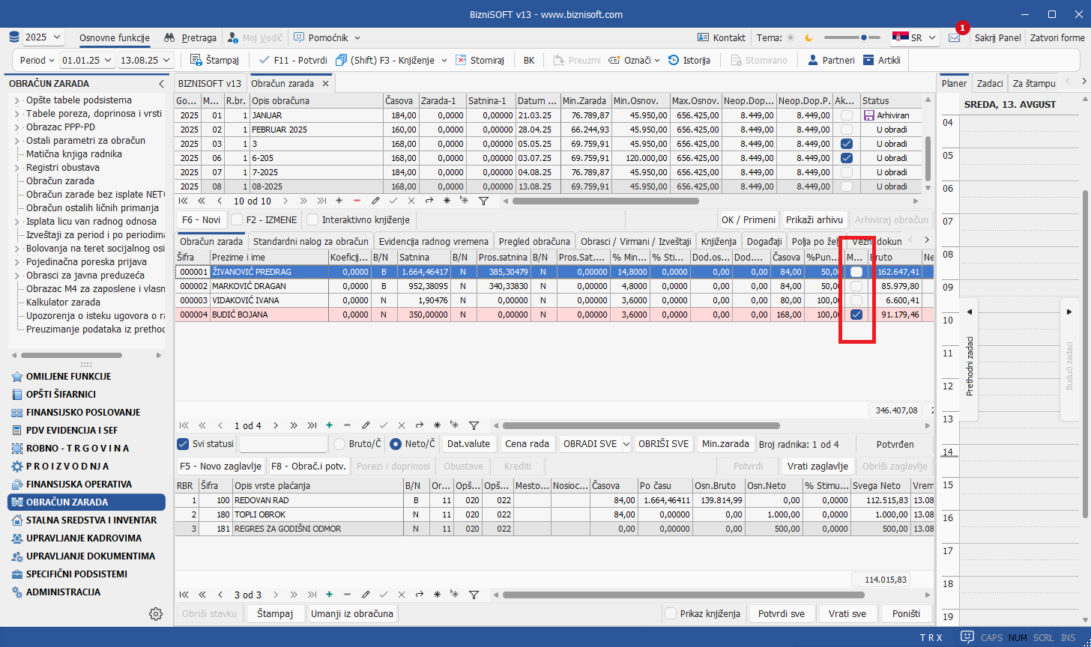Open Istorija history icon

[x=674, y=60]
